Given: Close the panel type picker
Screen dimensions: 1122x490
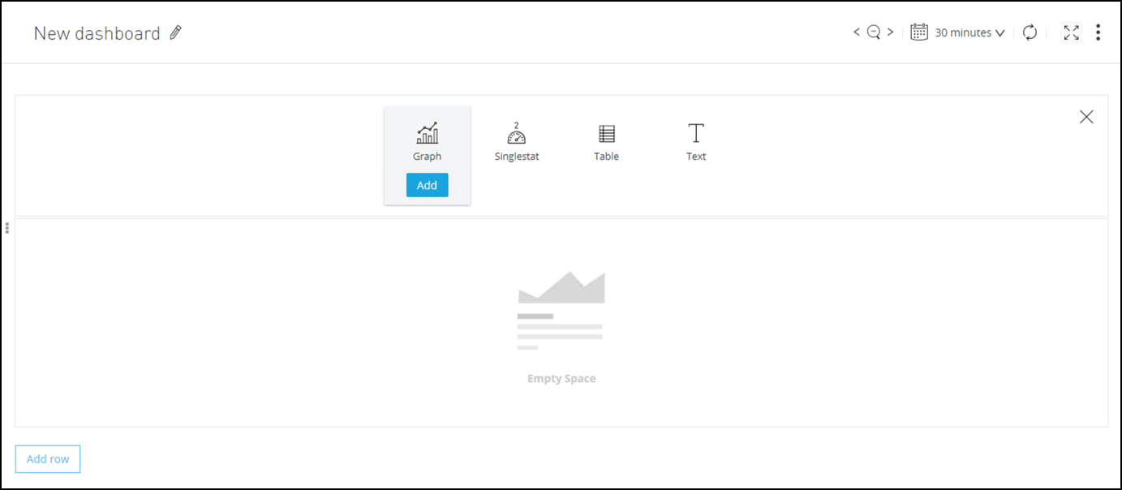Looking at the screenshot, I should (1086, 117).
